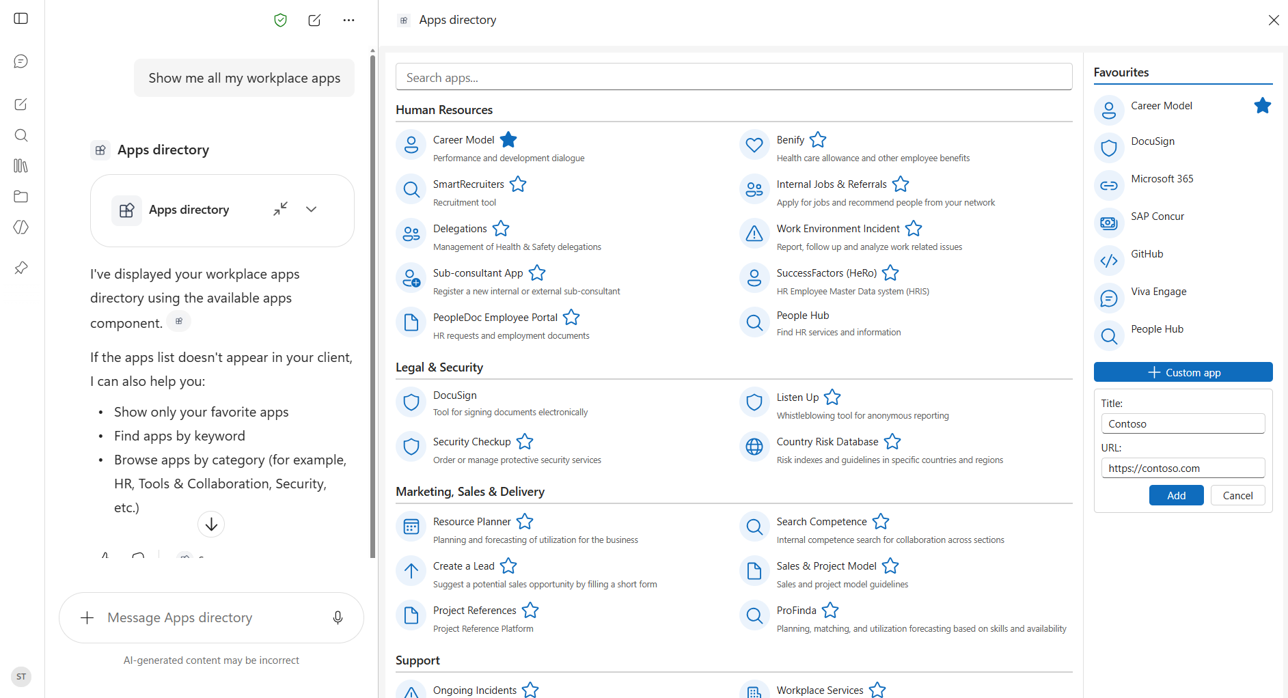
Task: Favourite the Internal Jobs & Referrals star
Action: (901, 184)
